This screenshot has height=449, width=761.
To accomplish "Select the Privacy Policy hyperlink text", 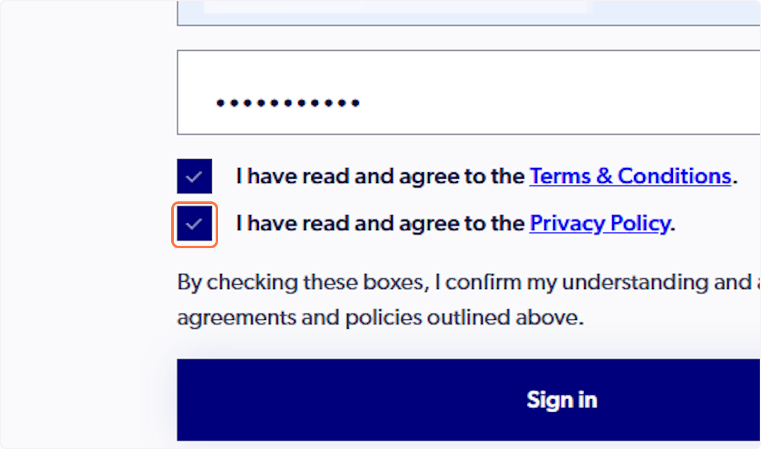I will [599, 224].
